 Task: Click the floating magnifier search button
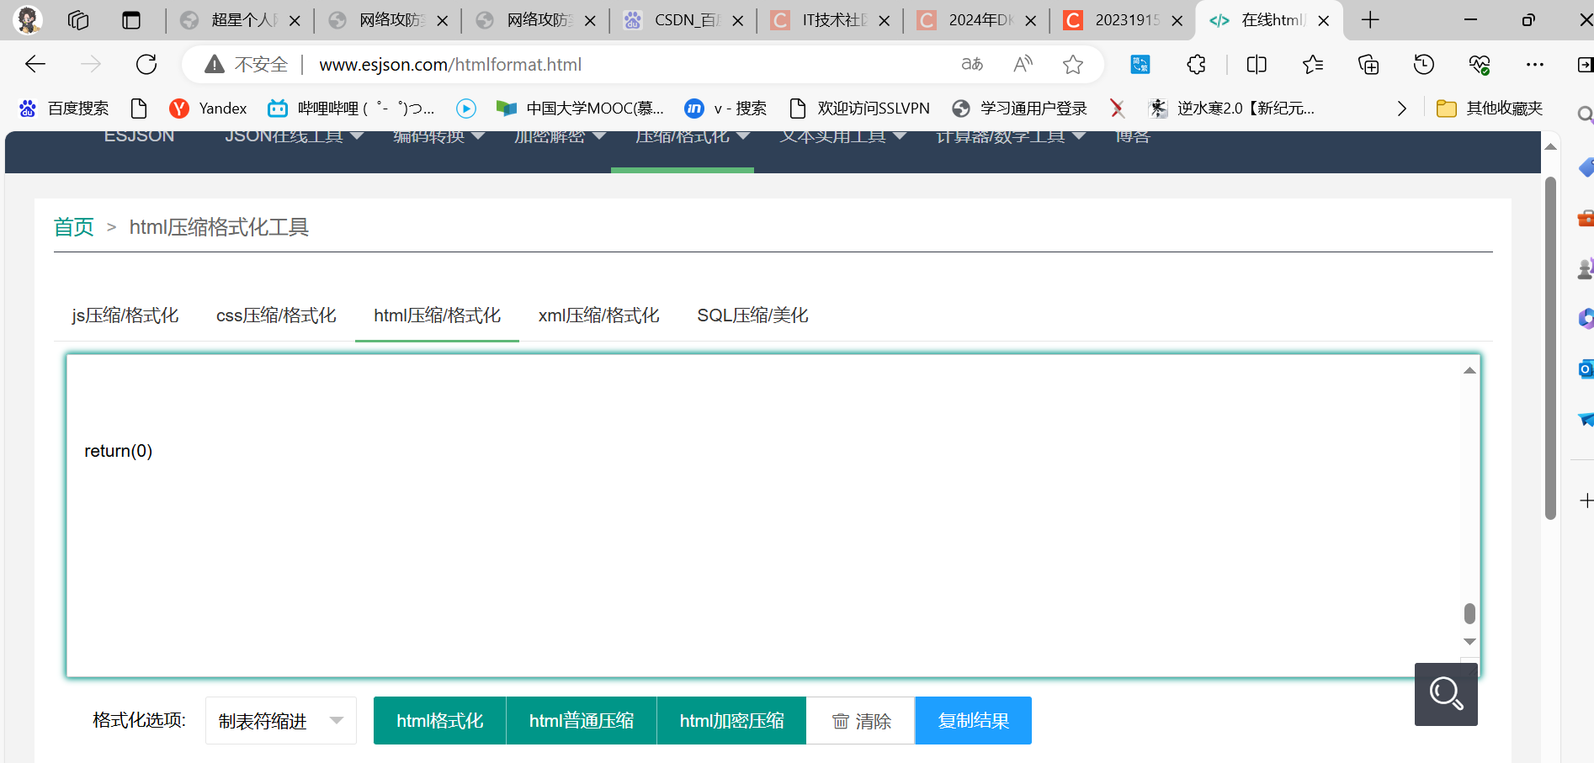click(x=1446, y=694)
